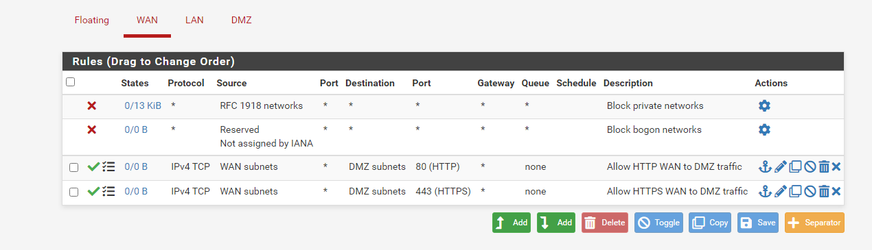872x250 pixels.
Task: Open the Floating rules tab
Action: point(92,20)
